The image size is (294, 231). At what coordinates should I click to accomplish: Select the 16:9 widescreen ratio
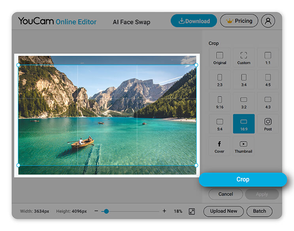point(244,124)
